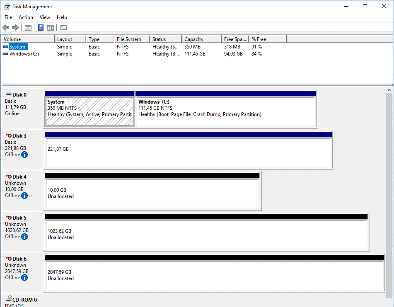Click the 350 MB capacity cell
The height and width of the screenshot is (307, 394).
(x=193, y=47)
